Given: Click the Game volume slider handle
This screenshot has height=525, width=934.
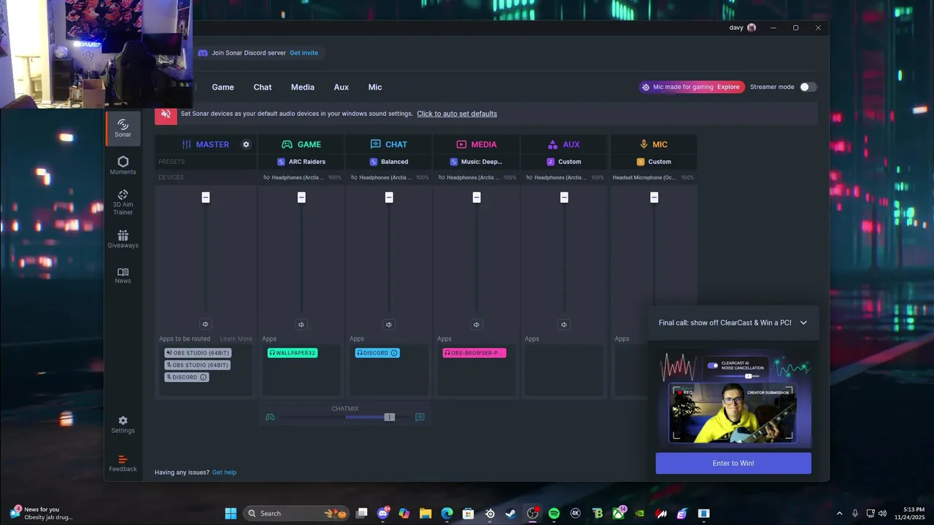Looking at the screenshot, I should [x=301, y=198].
